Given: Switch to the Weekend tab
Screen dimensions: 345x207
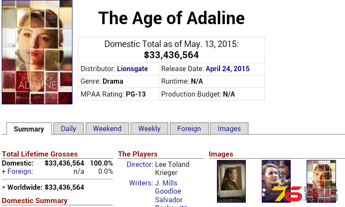Looking at the screenshot, I should pyautogui.click(x=107, y=129).
